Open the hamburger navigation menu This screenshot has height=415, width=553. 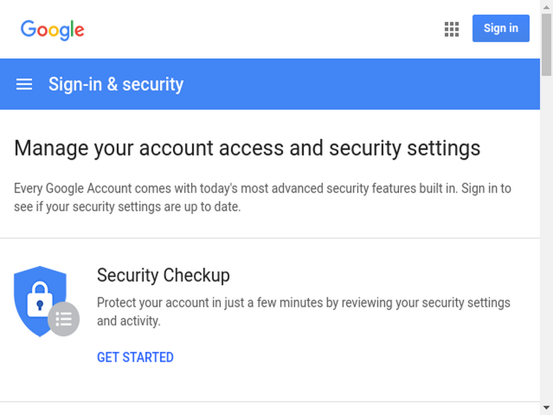pos(24,84)
